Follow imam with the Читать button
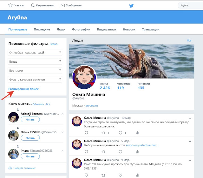Image resolution: width=203 pixels, height=178 pixels. point(30,156)
